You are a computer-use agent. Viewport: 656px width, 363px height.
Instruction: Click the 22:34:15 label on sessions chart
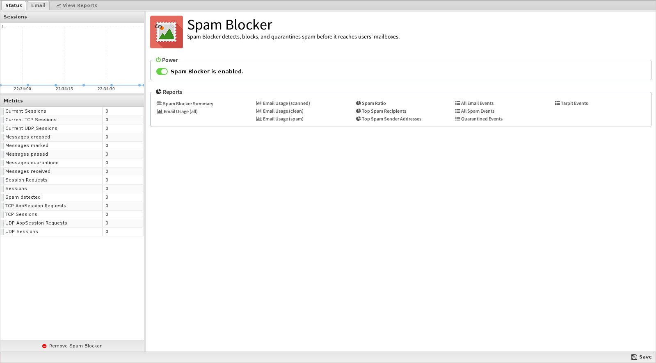pyautogui.click(x=64, y=89)
